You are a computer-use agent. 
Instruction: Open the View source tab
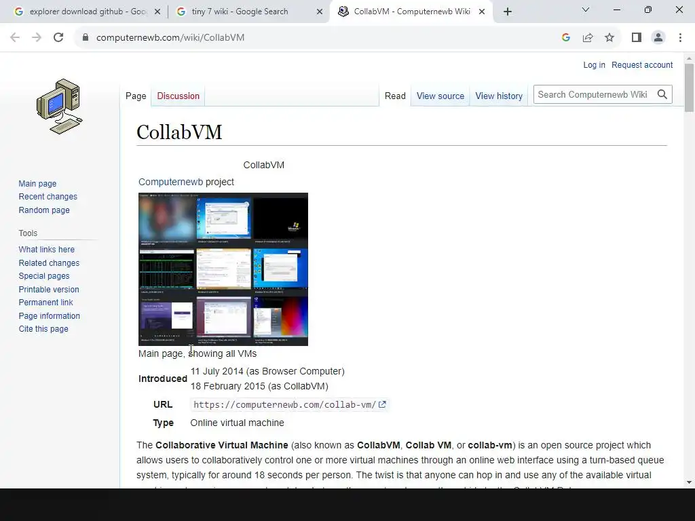coord(440,96)
